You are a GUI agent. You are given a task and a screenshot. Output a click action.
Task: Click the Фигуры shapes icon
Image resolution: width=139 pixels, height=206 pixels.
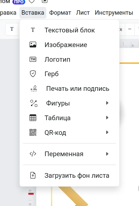(x=34, y=103)
